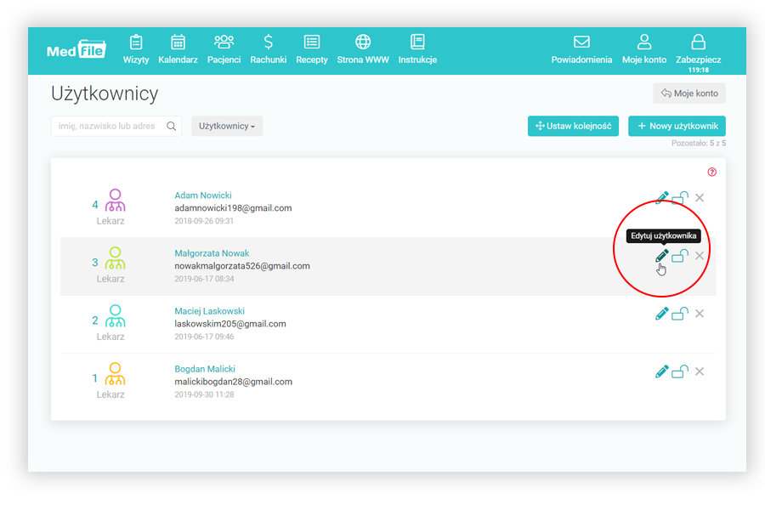Edit user Adam Nowicki via pencil icon

pyautogui.click(x=661, y=198)
